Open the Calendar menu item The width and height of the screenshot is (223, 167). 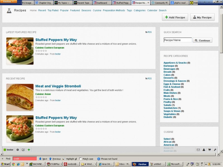click(x=152, y=10)
